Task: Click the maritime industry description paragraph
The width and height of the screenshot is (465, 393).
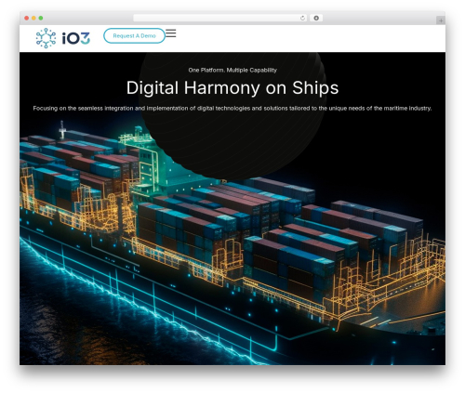Action: click(x=232, y=109)
